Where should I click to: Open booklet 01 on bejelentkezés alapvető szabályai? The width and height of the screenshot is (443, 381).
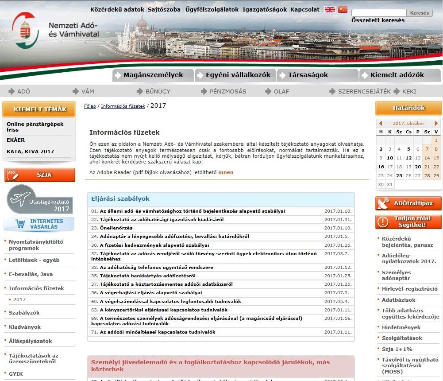193,211
